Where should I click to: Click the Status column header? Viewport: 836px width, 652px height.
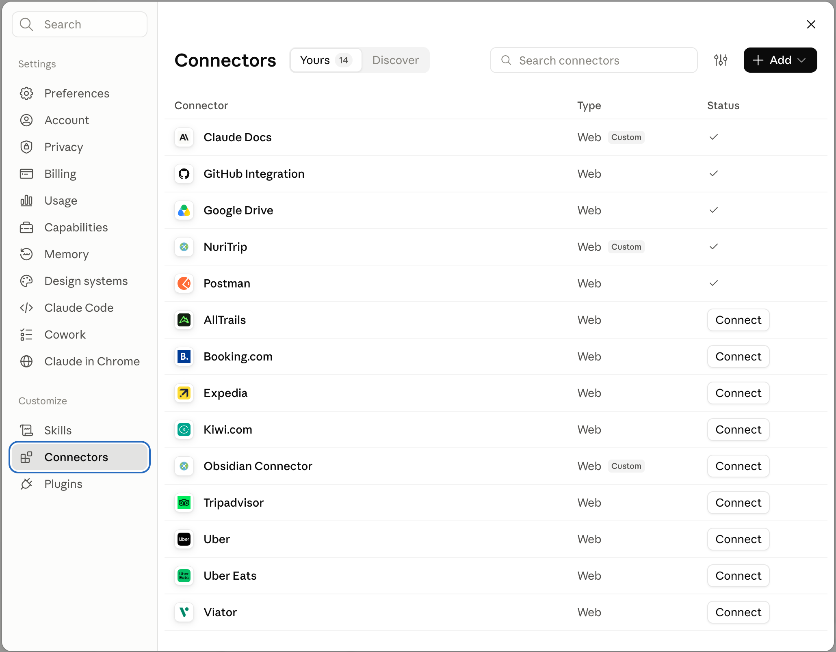tap(723, 106)
